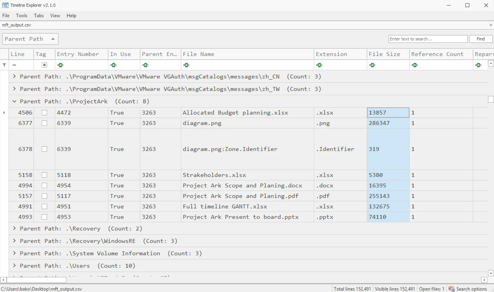Sort by the Entry Number column header
This screenshot has width=494, height=292.
[x=81, y=54]
